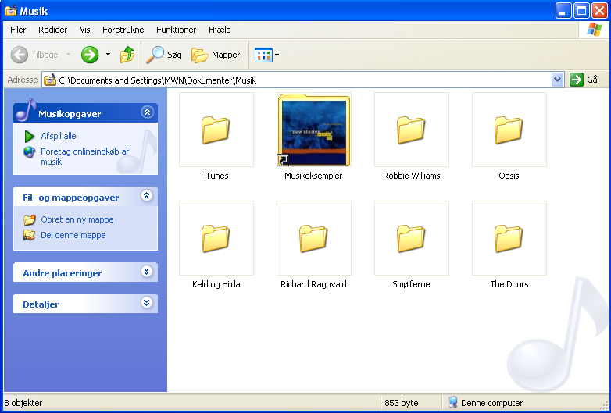Select the Smølferne folder
The height and width of the screenshot is (413, 611).
coord(411,239)
